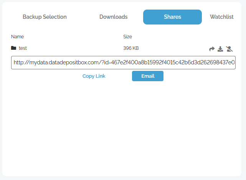
Task: Select the Shares tab
Action: point(172,17)
